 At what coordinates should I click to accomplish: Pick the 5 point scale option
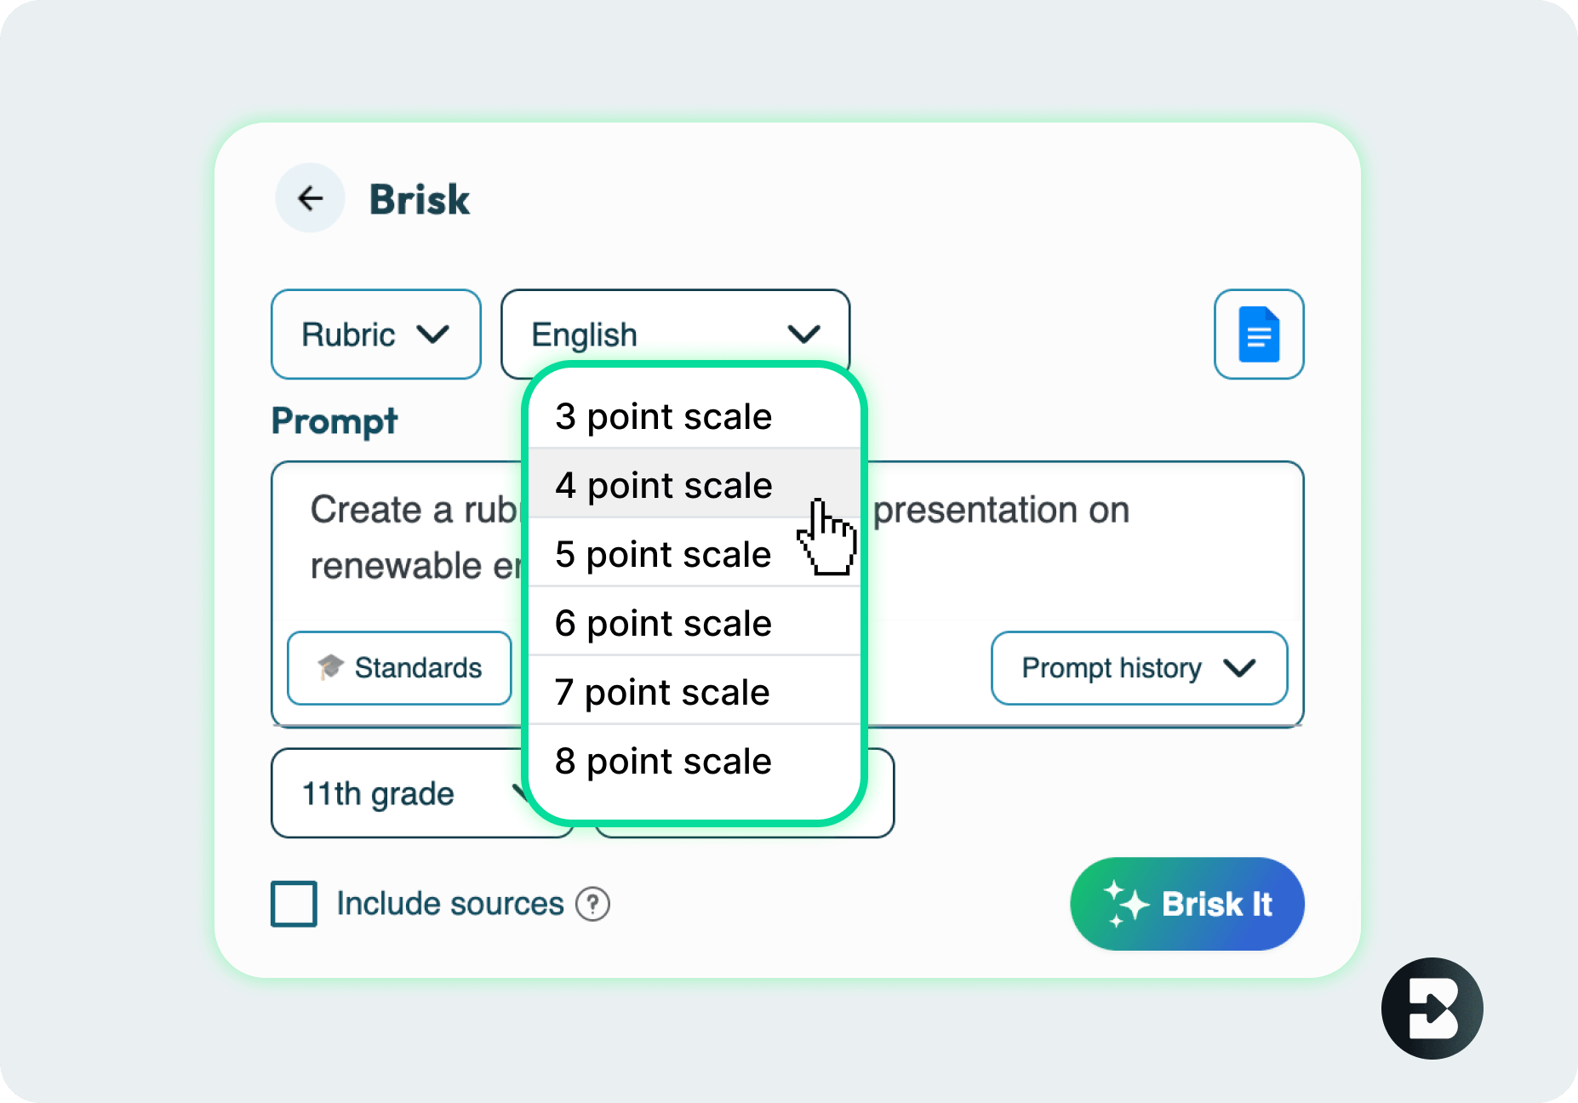coord(664,555)
